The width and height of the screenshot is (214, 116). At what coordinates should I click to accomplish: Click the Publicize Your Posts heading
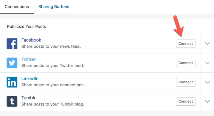tap(27, 26)
